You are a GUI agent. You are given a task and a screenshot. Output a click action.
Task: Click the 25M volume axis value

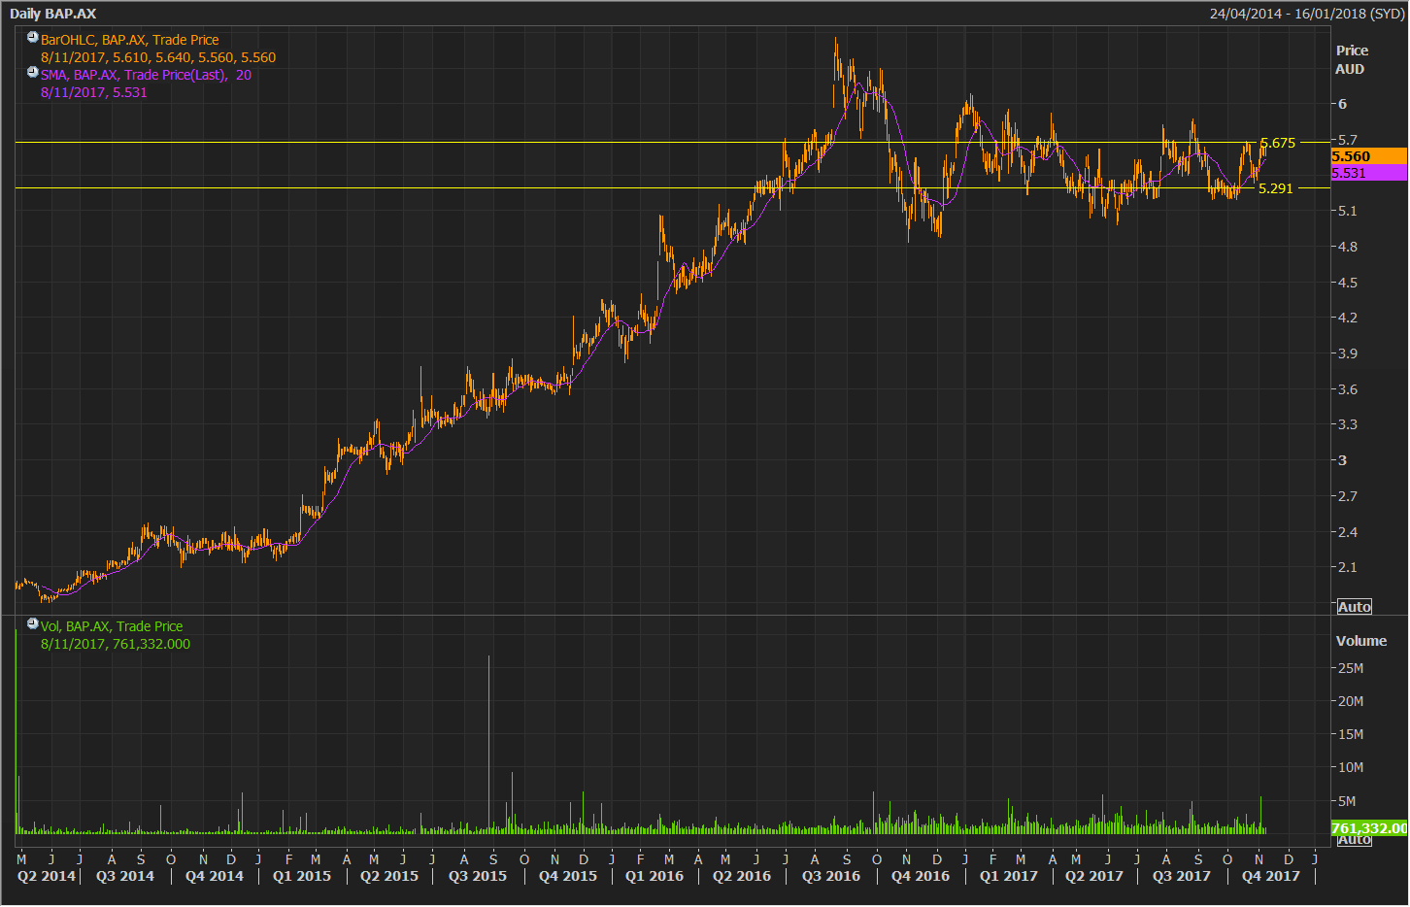pyautogui.click(x=1351, y=668)
